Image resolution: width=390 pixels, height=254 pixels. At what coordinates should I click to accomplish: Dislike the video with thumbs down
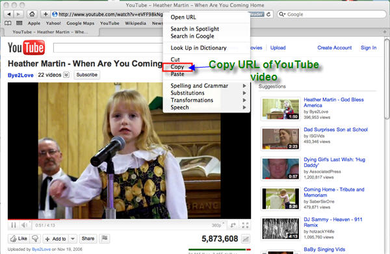point(35,238)
